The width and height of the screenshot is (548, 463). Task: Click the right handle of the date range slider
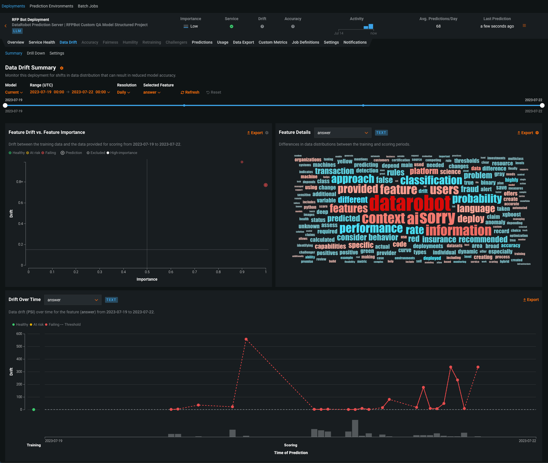click(x=542, y=105)
